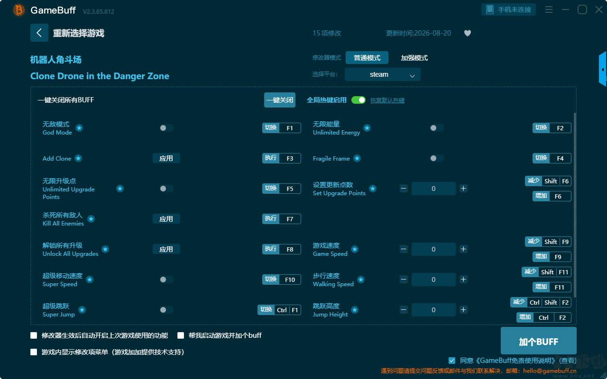
Task: Toggle Super Jump switch
Action: [x=166, y=310]
